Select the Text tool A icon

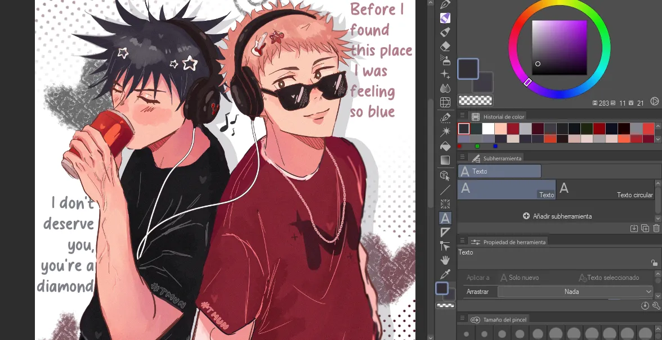tap(445, 218)
